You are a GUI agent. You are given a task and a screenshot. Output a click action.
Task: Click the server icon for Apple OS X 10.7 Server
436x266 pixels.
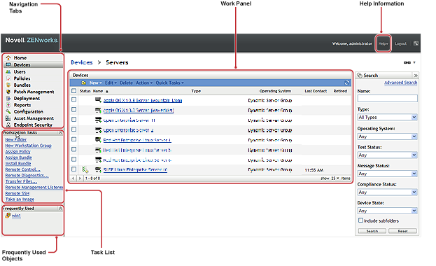click(98, 110)
